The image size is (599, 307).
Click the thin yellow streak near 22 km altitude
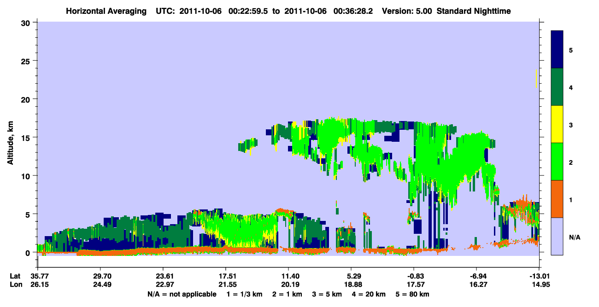(x=536, y=79)
